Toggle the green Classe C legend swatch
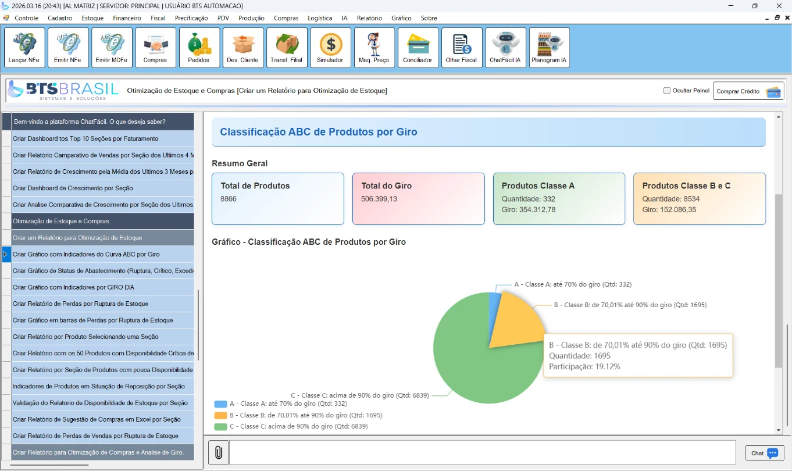Viewport: 792px width, 471px height. point(220,426)
